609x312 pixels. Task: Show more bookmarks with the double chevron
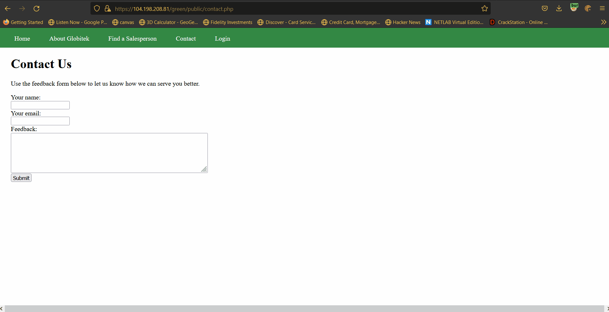(x=604, y=22)
